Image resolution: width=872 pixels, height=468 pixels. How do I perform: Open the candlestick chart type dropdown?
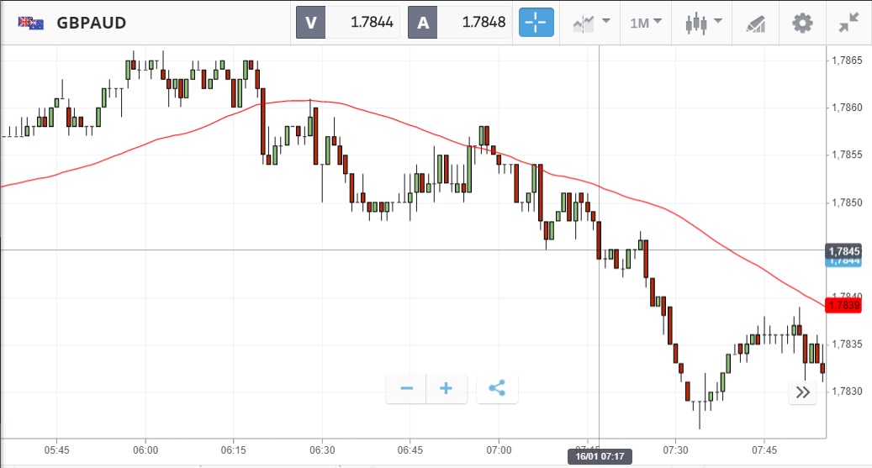(705, 23)
